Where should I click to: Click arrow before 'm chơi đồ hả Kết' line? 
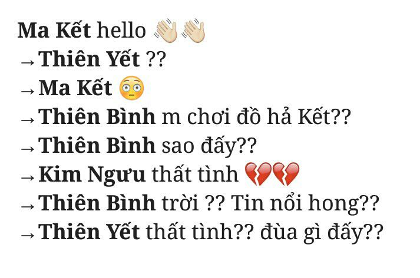[28, 120]
